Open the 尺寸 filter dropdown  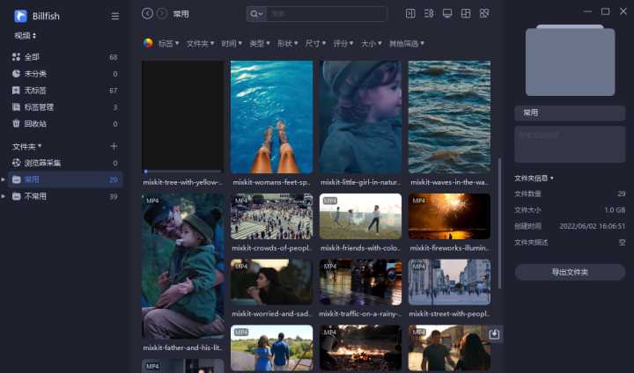315,43
